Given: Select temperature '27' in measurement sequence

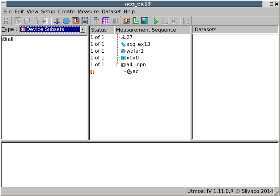Looking at the screenshot, I should [x=129, y=37].
